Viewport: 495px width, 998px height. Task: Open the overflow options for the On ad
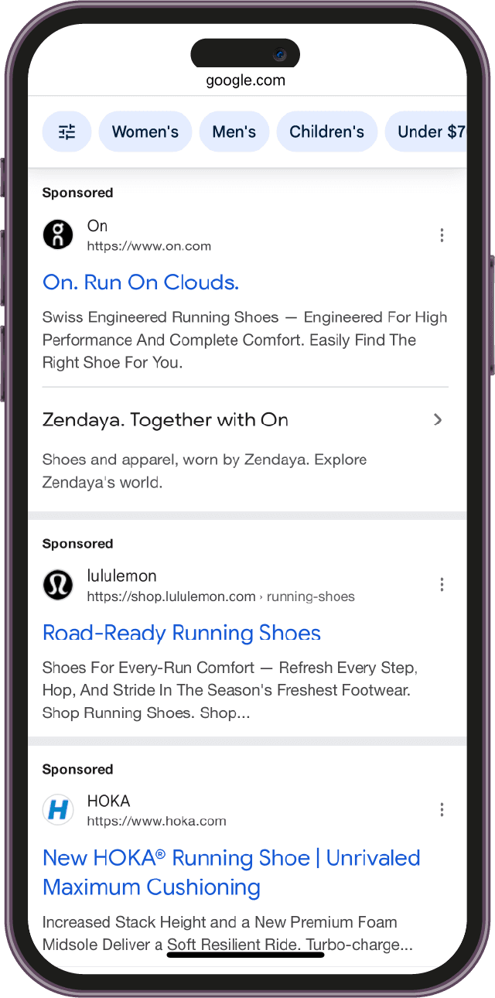(442, 234)
